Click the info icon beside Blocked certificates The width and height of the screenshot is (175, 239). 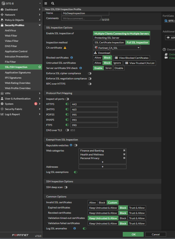coord(72,58)
